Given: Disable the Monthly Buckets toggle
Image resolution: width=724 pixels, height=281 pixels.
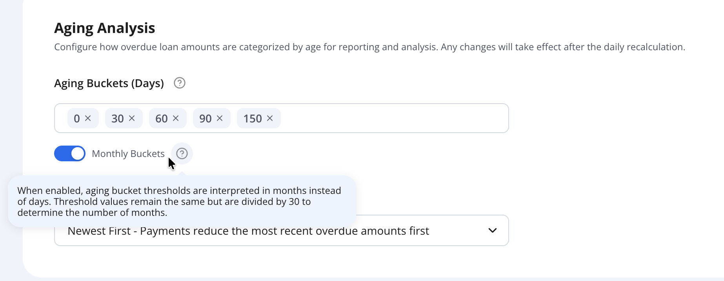Looking at the screenshot, I should point(70,153).
